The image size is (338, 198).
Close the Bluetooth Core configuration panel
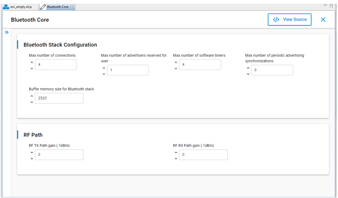(x=323, y=19)
